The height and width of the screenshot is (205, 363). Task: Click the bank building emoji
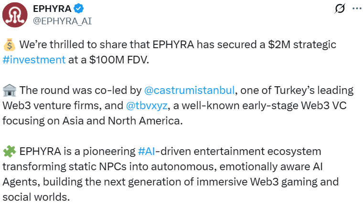(9, 91)
